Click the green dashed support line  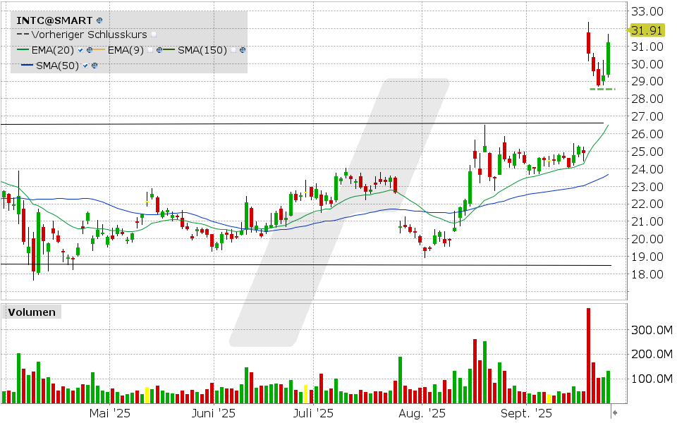[602, 89]
